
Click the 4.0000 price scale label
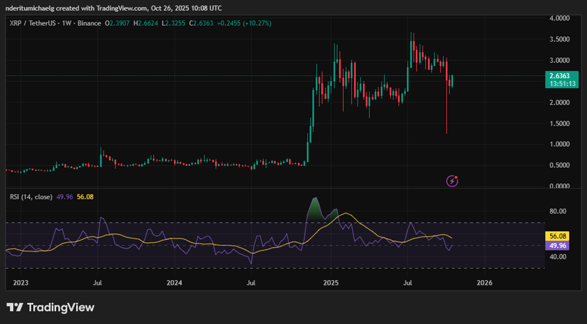(559, 19)
